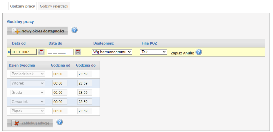The image size is (273, 132).
Task: Click help icon next to Zablokuj edycję
Action: tap(60, 122)
